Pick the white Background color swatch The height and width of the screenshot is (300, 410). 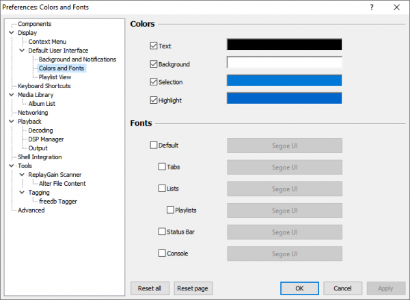[284, 63]
